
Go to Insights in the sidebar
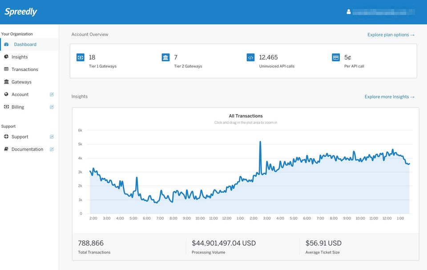[20, 57]
